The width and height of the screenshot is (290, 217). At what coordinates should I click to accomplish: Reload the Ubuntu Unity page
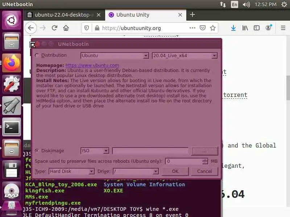point(54,28)
